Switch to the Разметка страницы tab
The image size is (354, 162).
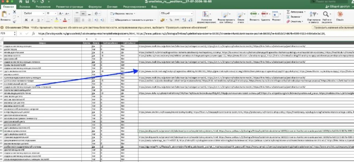pyautogui.click(x=69, y=7)
